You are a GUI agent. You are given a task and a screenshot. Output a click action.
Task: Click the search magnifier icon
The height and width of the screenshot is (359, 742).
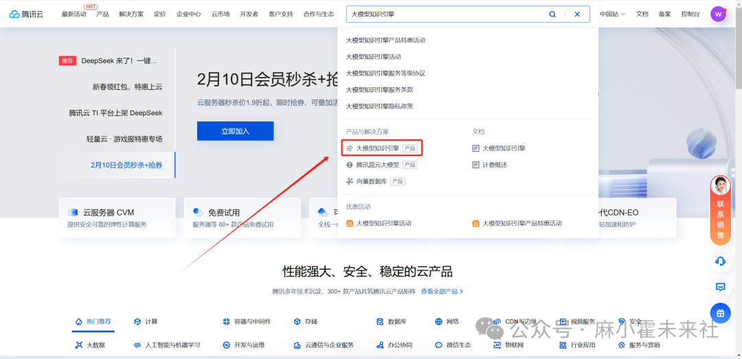[552, 14]
